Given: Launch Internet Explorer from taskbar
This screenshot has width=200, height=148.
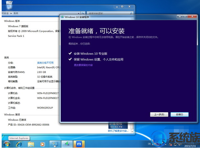Looking at the screenshot, I should (x=19, y=144).
